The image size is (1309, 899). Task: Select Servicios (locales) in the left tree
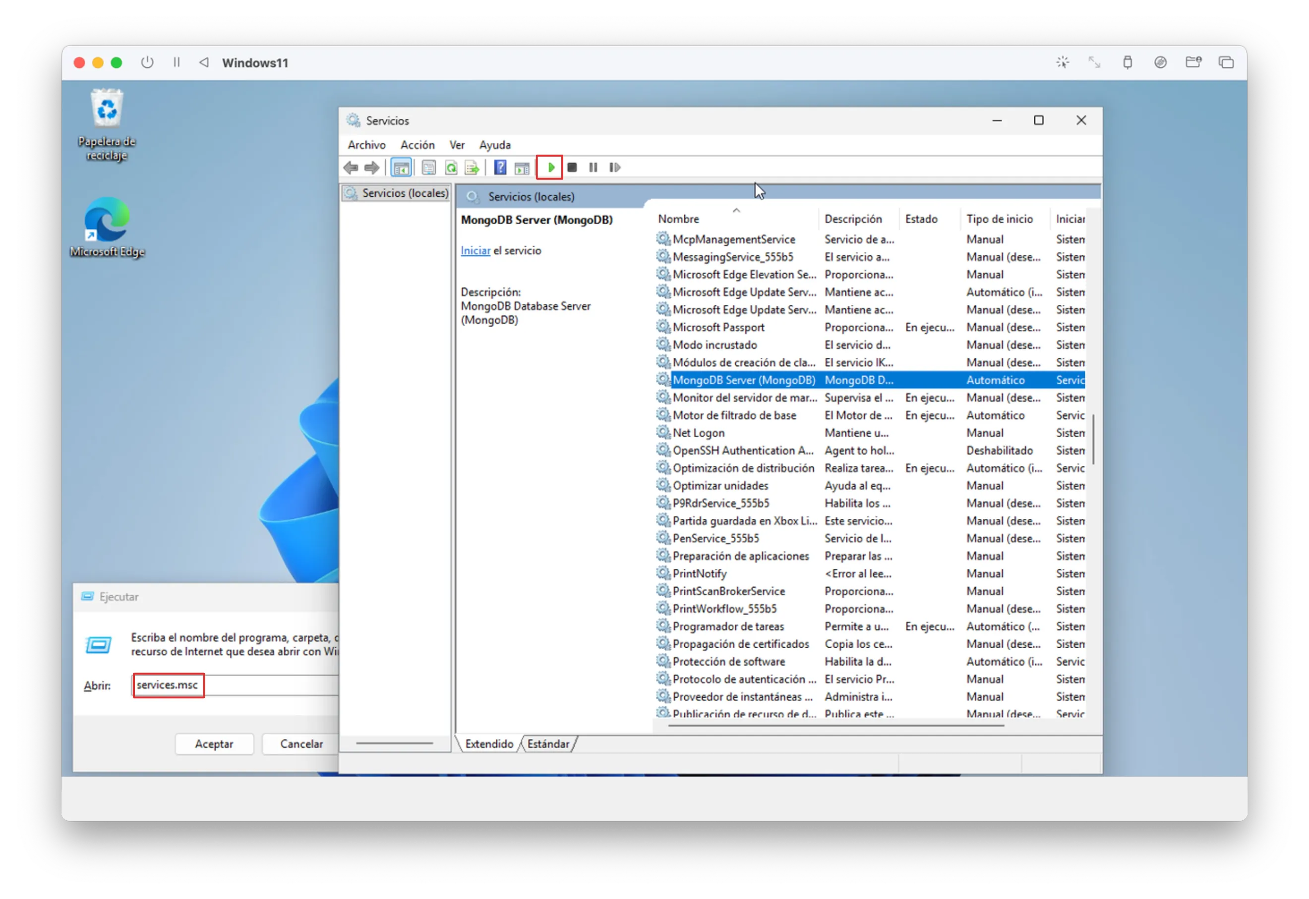pos(405,193)
